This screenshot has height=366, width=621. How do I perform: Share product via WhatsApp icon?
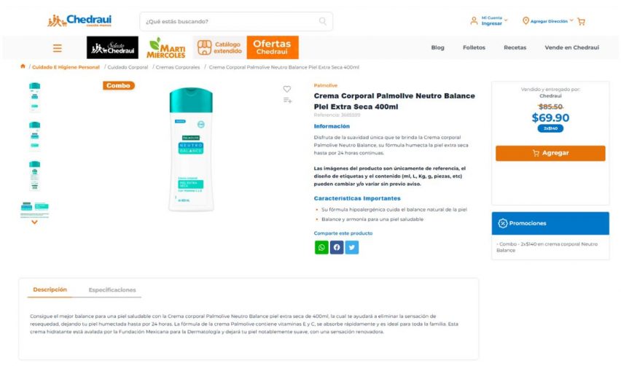[x=321, y=247]
